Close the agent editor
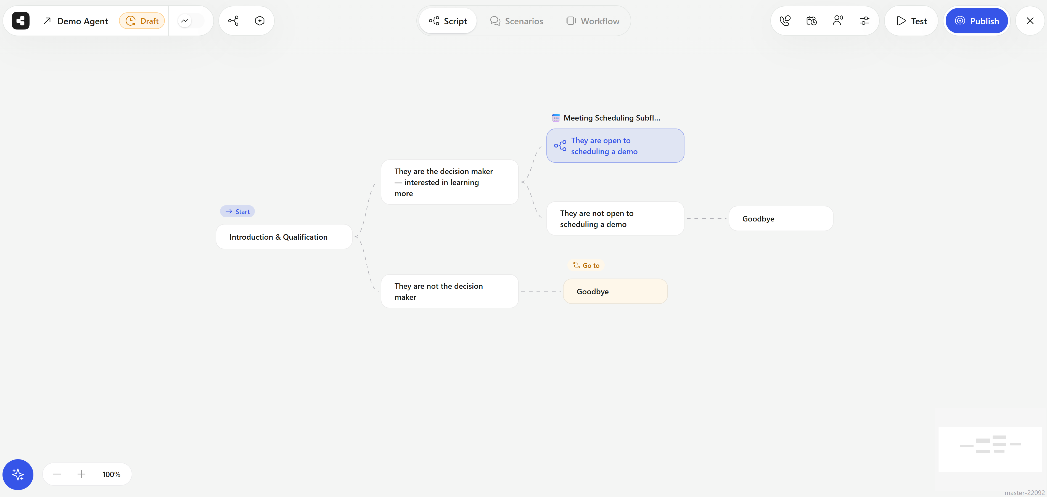The height and width of the screenshot is (497, 1047). tap(1030, 21)
